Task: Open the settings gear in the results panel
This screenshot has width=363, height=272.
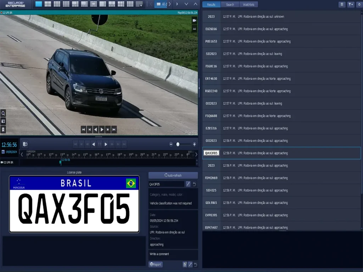Action: click(359, 4)
